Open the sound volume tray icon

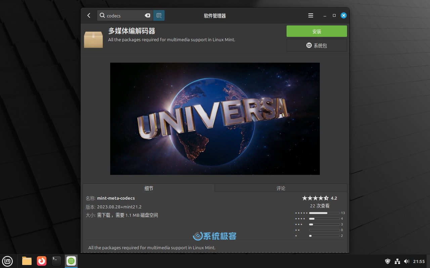pos(406,261)
